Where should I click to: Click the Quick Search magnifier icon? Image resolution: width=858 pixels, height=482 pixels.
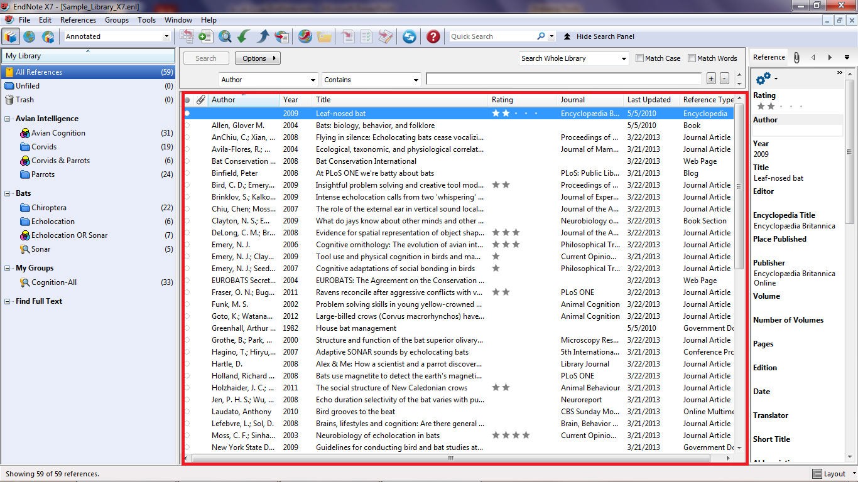click(541, 36)
